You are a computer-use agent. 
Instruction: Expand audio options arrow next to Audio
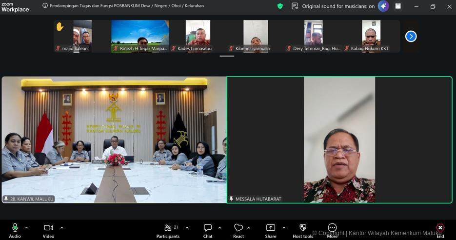click(x=26, y=228)
